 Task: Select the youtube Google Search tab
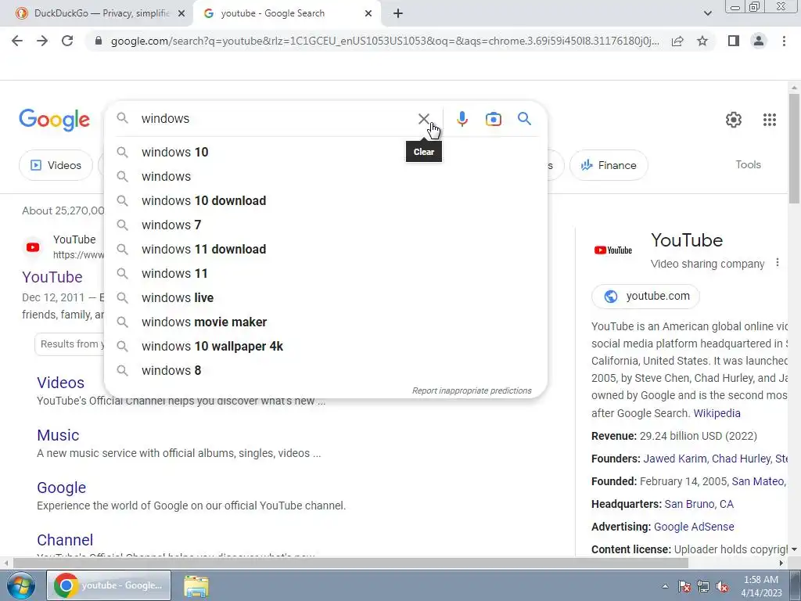click(286, 13)
